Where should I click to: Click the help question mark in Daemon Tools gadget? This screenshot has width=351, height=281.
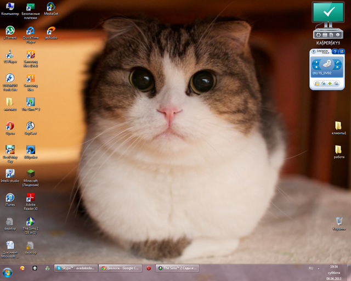tap(335, 52)
